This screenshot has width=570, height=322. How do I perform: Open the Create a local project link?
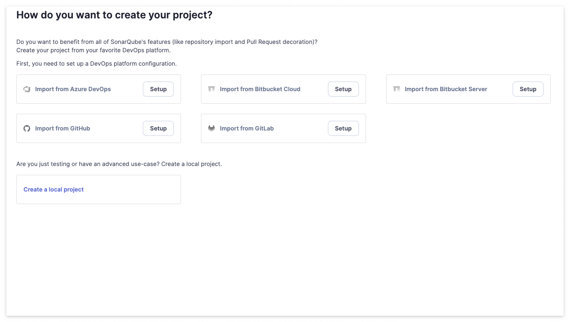point(54,189)
